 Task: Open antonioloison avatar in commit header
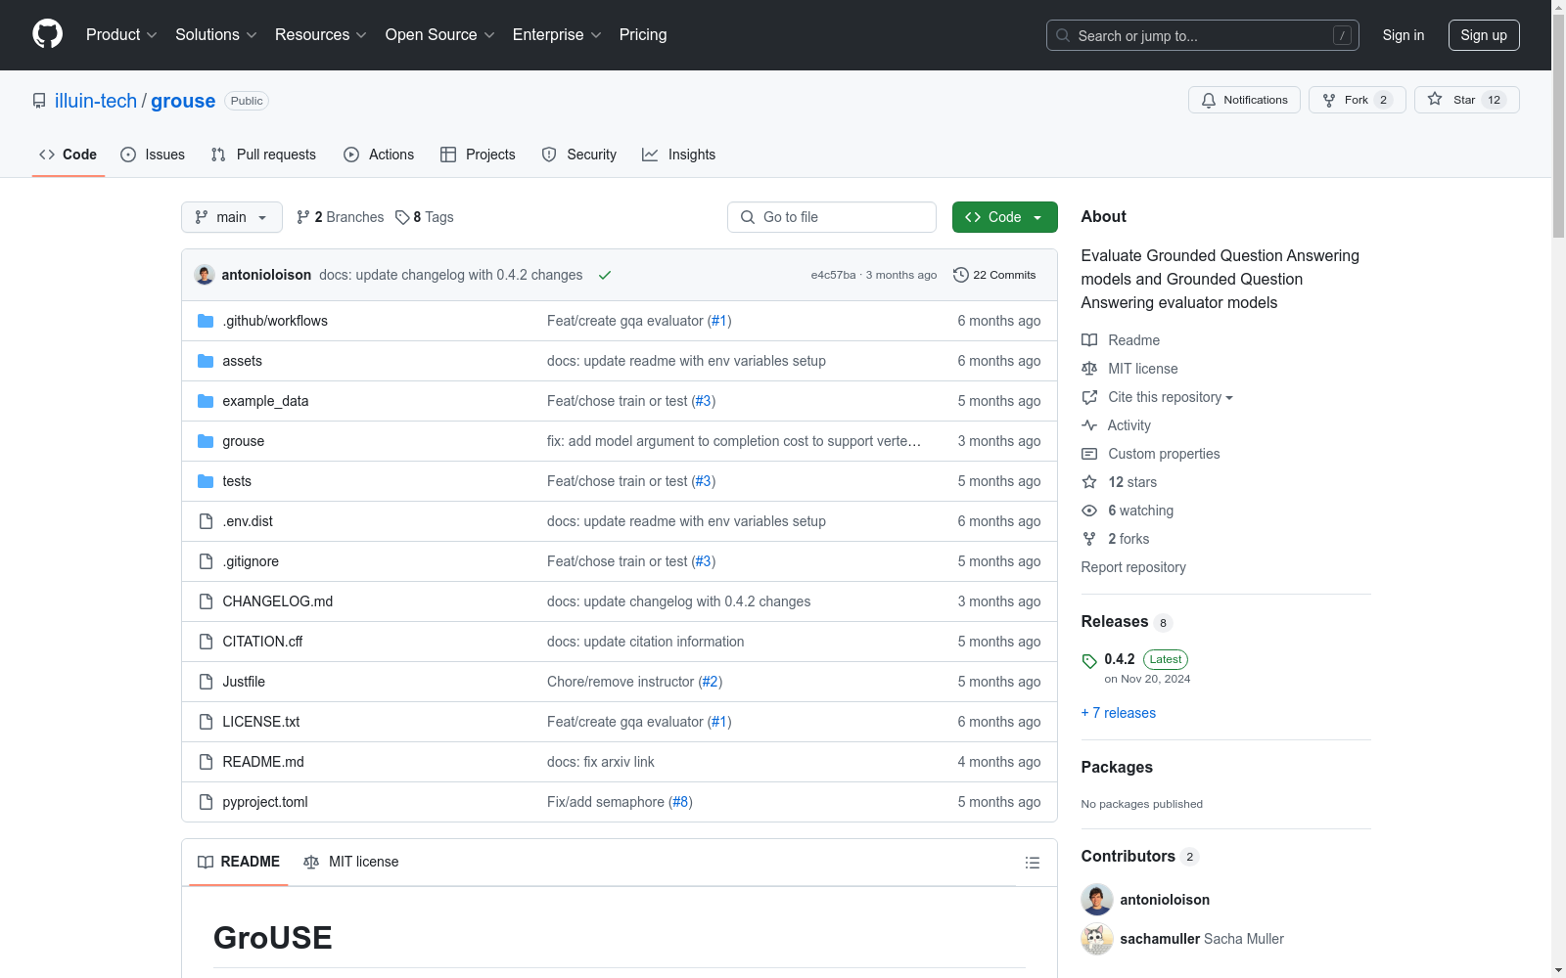(205, 275)
